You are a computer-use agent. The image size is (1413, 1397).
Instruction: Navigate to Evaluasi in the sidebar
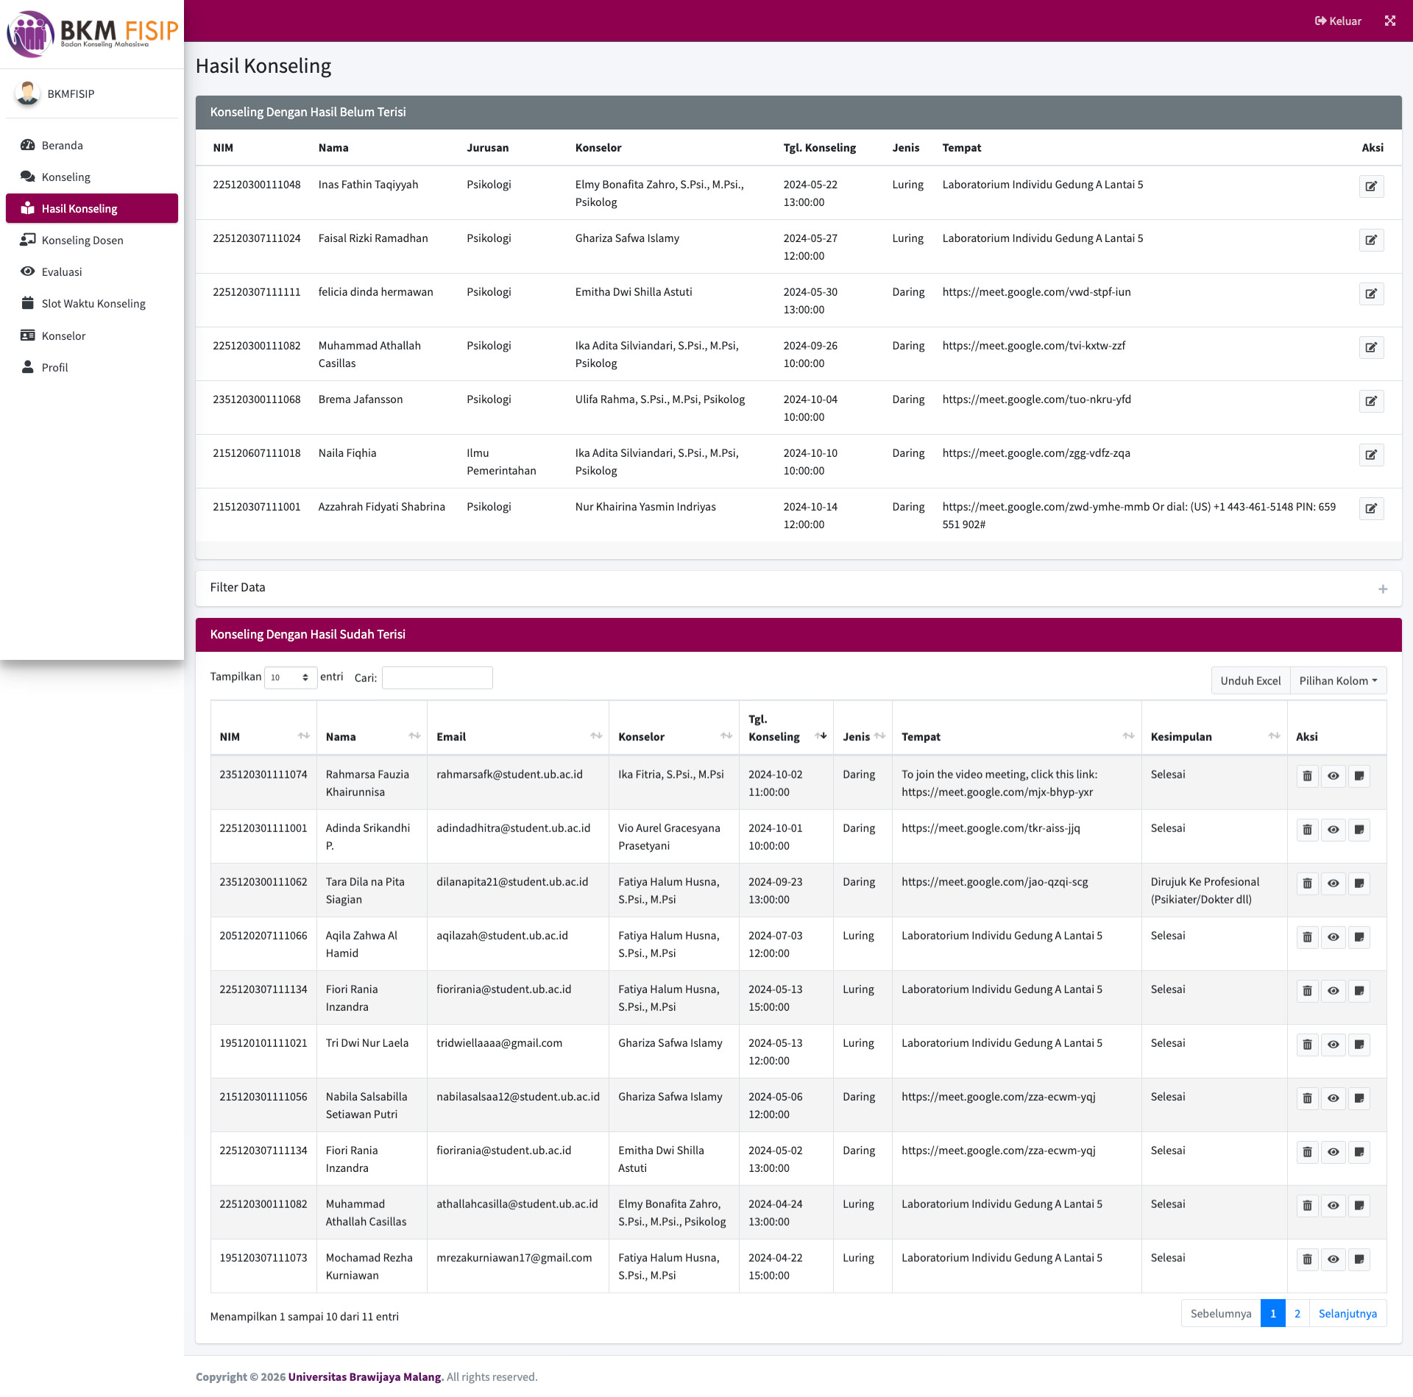(63, 271)
